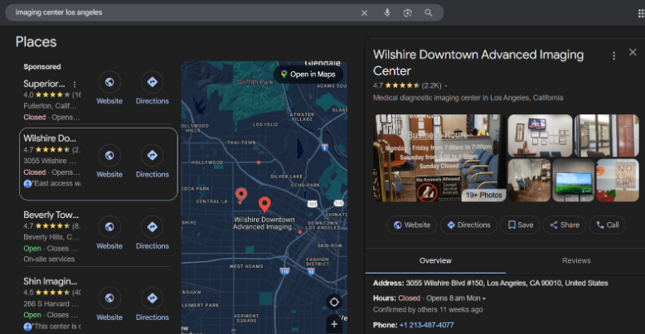Select the Beverly Tower listing

[51, 215]
